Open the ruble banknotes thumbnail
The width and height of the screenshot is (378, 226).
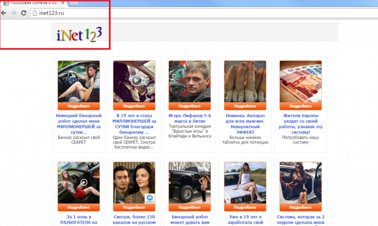(300, 81)
